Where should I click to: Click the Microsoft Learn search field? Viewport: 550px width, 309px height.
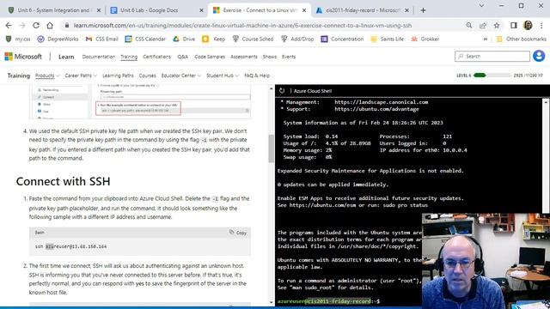(492, 56)
